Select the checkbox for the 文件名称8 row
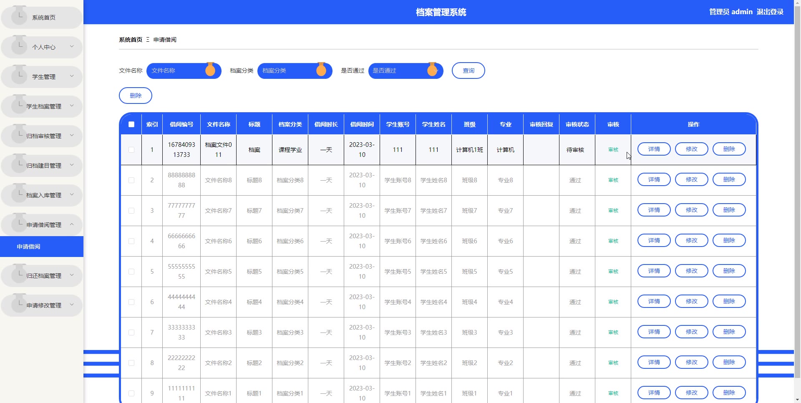 tap(131, 180)
